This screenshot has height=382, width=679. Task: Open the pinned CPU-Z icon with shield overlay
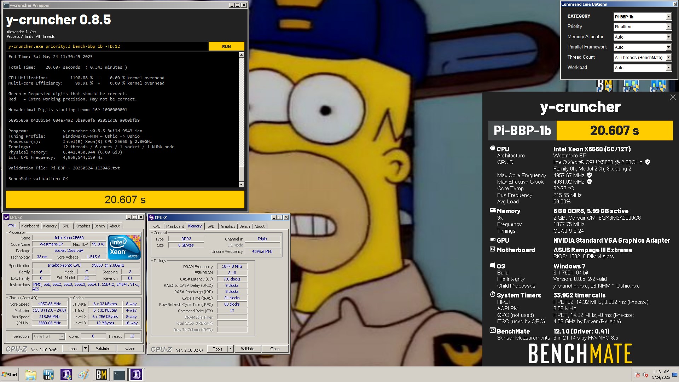(66, 375)
